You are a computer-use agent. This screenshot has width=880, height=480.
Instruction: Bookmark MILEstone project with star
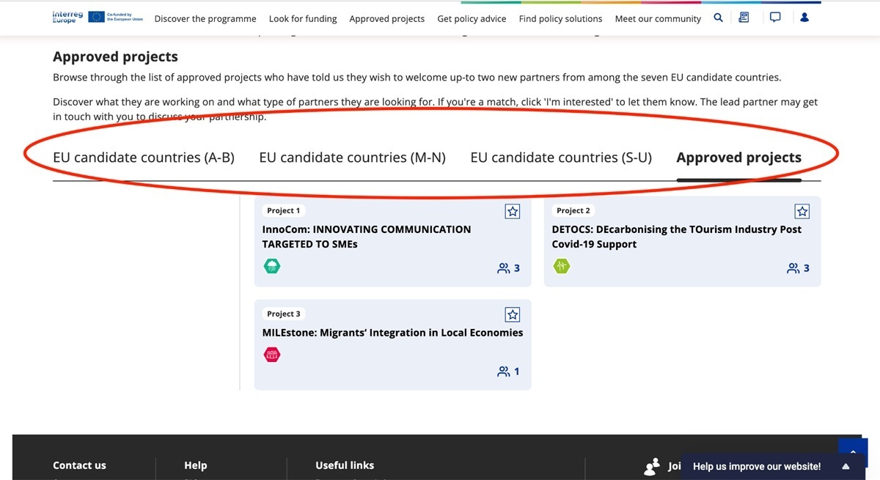point(513,315)
